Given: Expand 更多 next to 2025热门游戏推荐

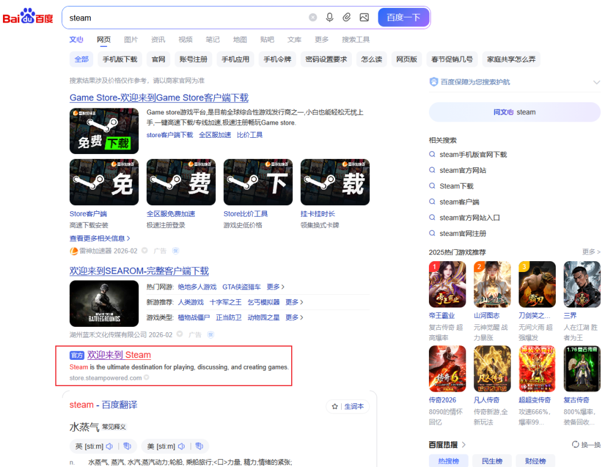Looking at the screenshot, I should [x=591, y=252].
